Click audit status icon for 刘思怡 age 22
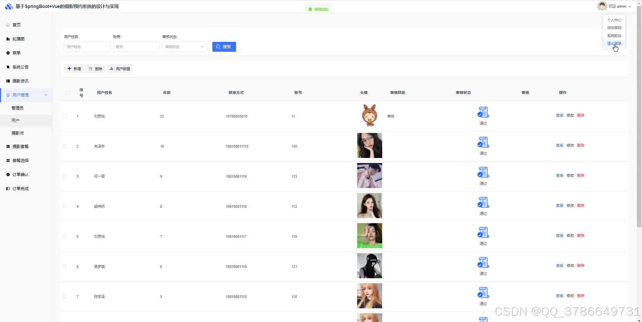The width and height of the screenshot is (642, 322). (x=483, y=112)
